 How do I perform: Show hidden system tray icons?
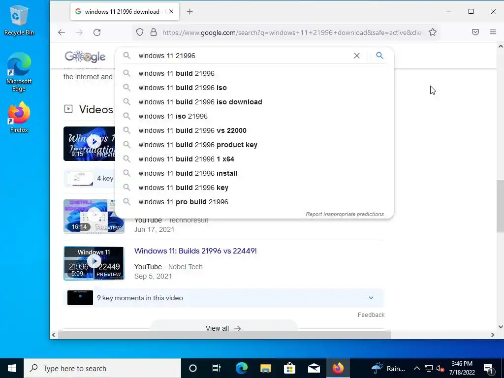[416, 368]
